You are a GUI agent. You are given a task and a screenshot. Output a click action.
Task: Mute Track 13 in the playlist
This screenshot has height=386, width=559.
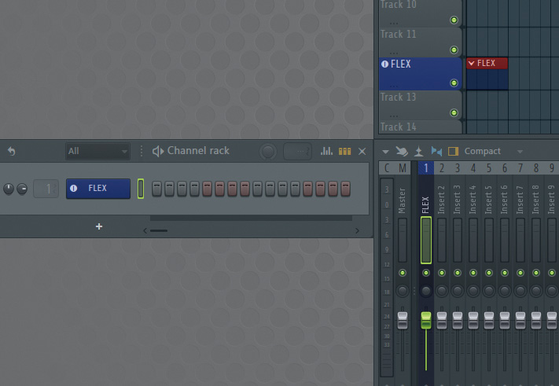point(454,113)
